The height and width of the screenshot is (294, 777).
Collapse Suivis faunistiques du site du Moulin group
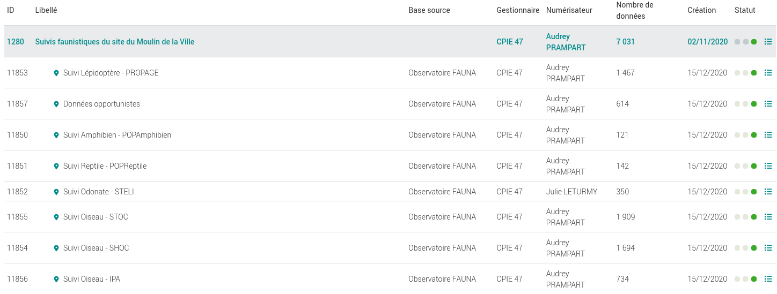click(114, 42)
